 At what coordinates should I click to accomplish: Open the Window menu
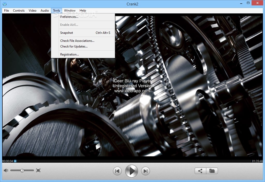(70, 11)
